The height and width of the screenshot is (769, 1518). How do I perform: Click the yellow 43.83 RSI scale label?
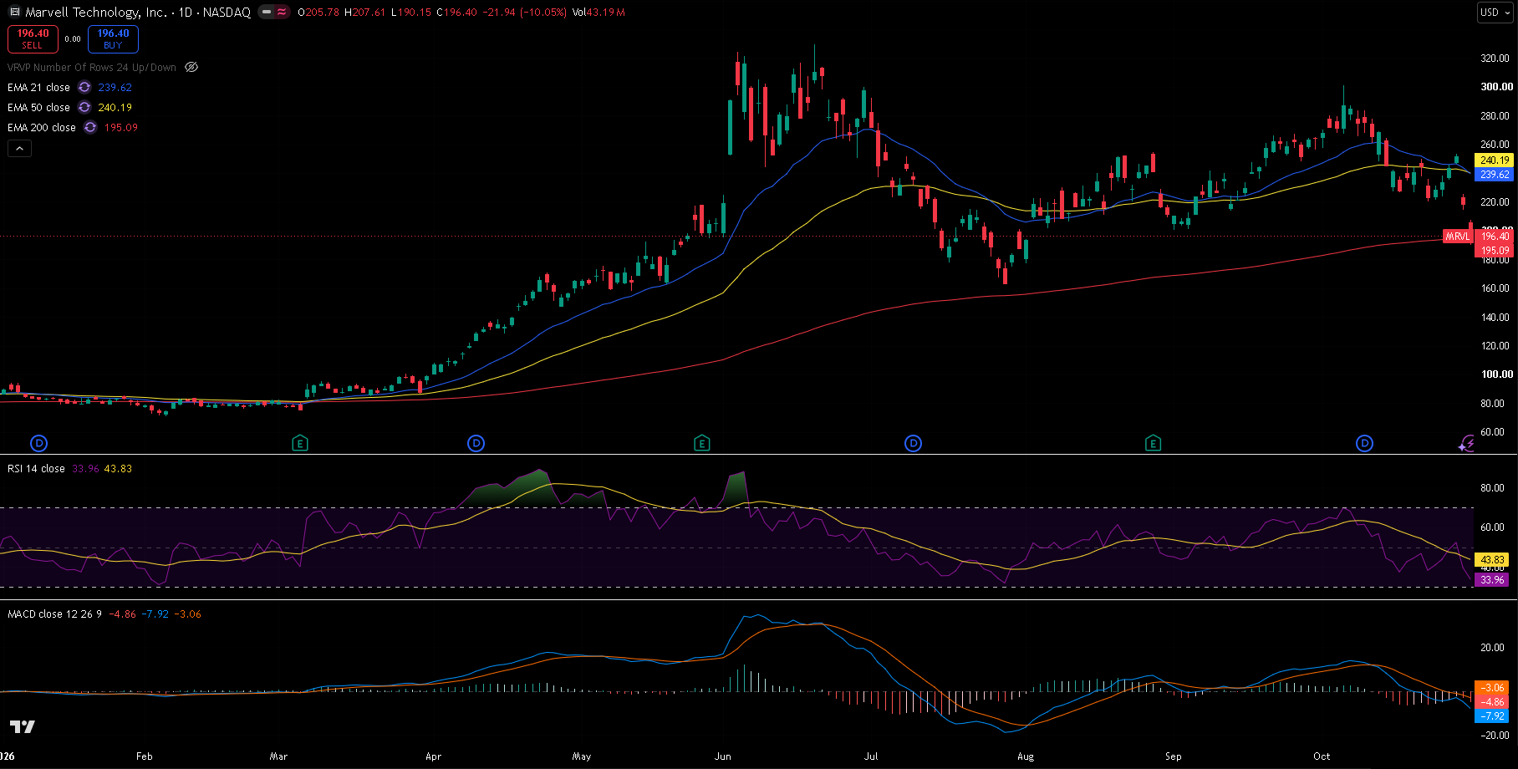1492,560
